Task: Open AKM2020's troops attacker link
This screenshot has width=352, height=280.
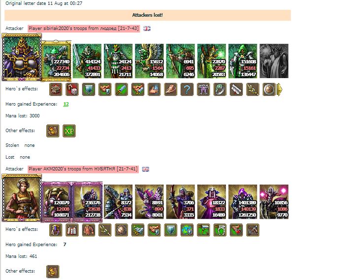Action: coord(83,169)
